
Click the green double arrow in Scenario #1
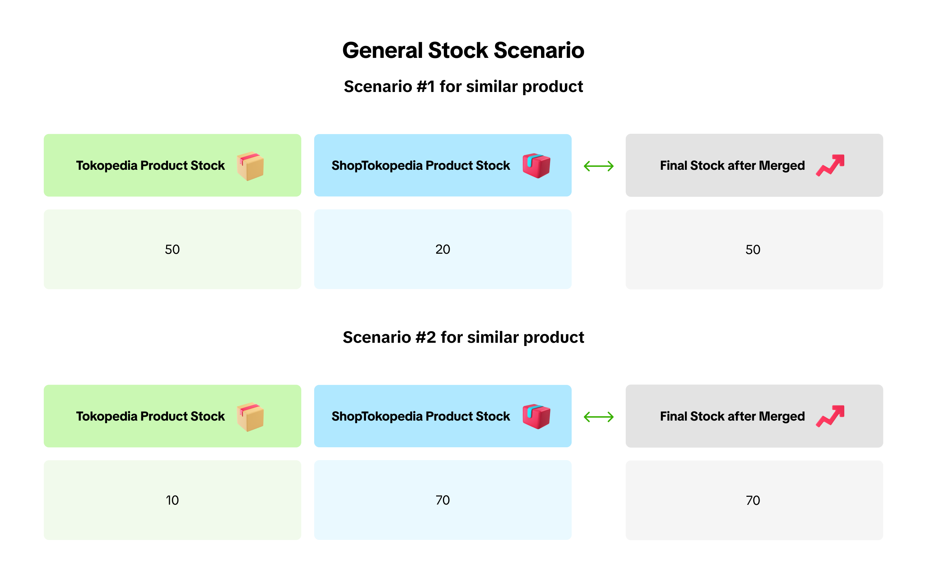click(x=599, y=166)
